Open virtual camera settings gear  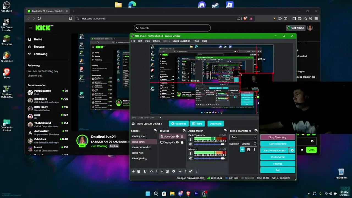(292, 150)
